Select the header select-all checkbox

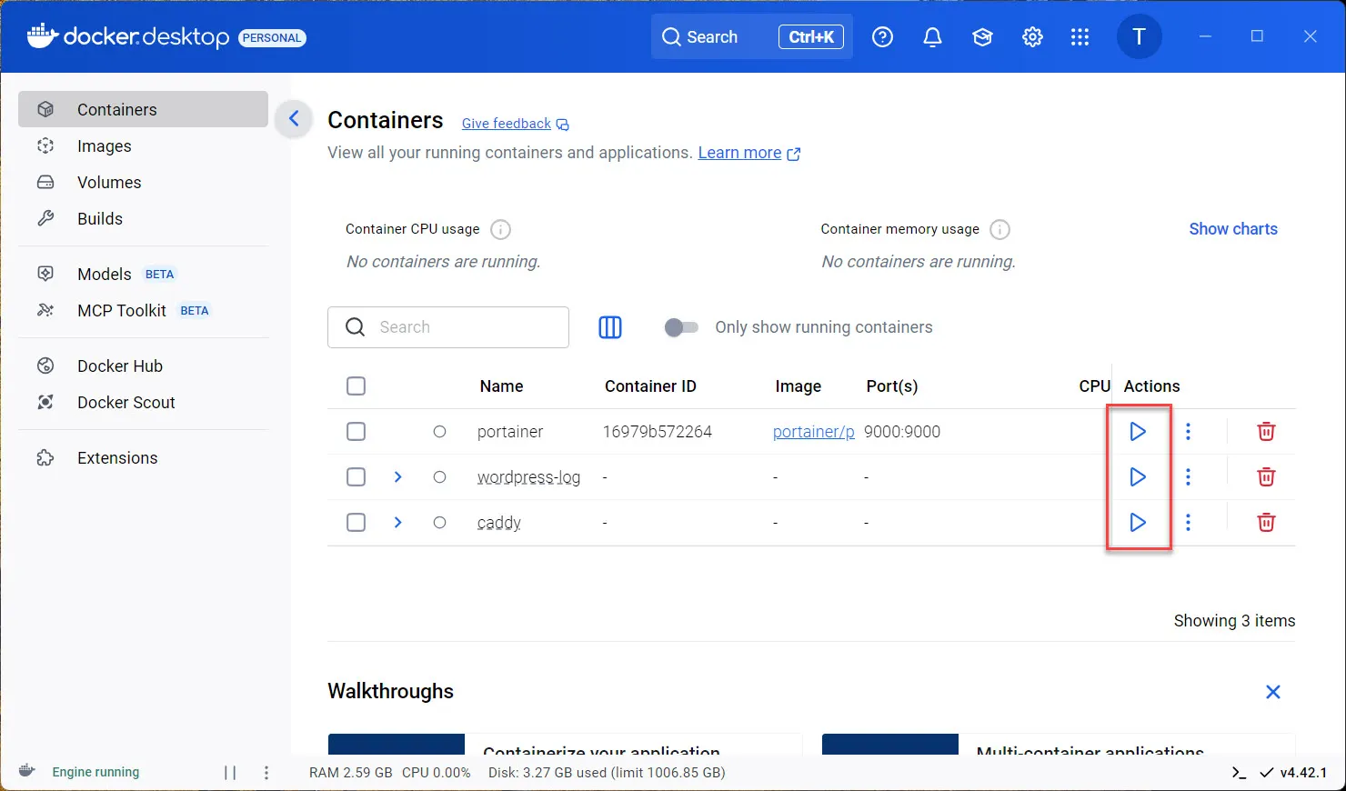pyautogui.click(x=356, y=385)
